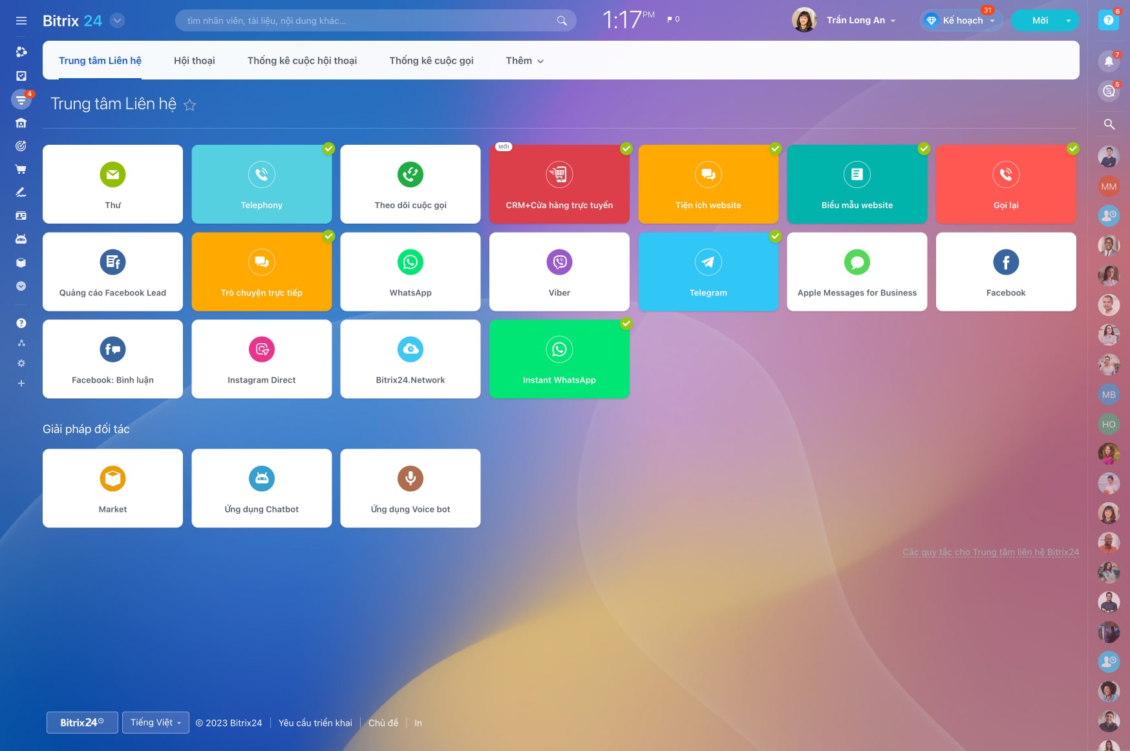Image resolution: width=1130 pixels, height=751 pixels.
Task: Click the In print footer link
Action: [418, 723]
